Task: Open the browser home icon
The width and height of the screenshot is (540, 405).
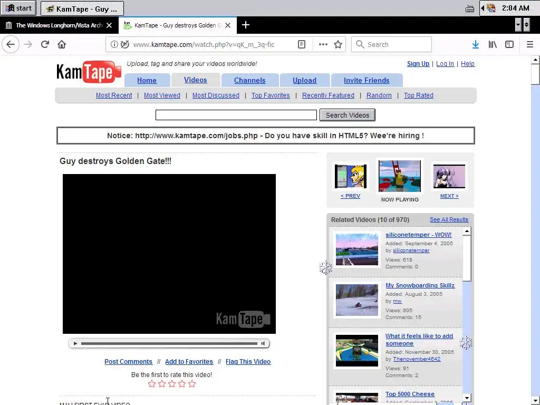Action: 62,44
